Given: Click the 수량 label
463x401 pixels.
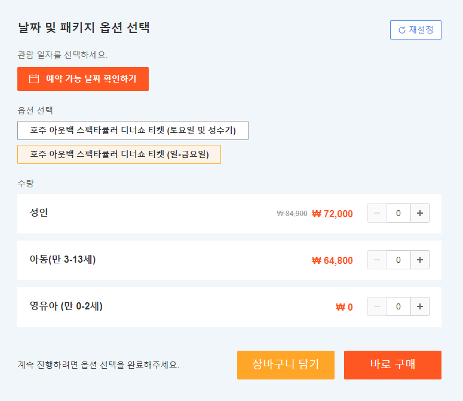Looking at the screenshot, I should point(26,183).
